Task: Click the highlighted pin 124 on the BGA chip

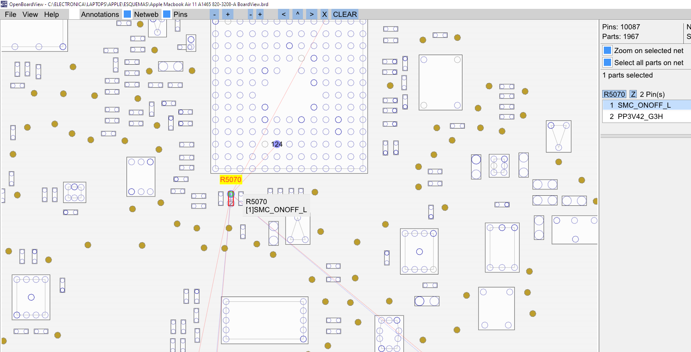Action: pos(277,144)
